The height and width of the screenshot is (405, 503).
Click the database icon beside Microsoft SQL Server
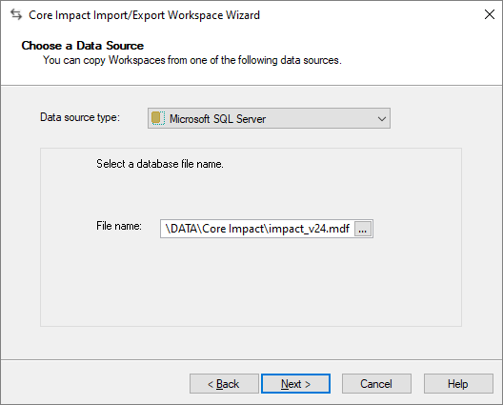click(158, 118)
